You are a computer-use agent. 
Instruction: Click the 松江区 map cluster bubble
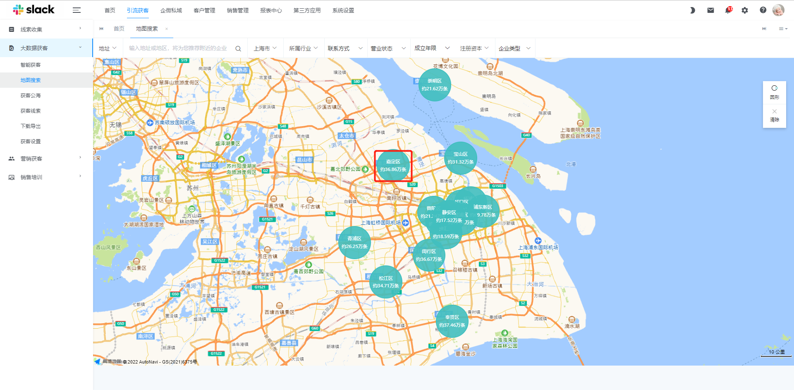[x=386, y=282]
